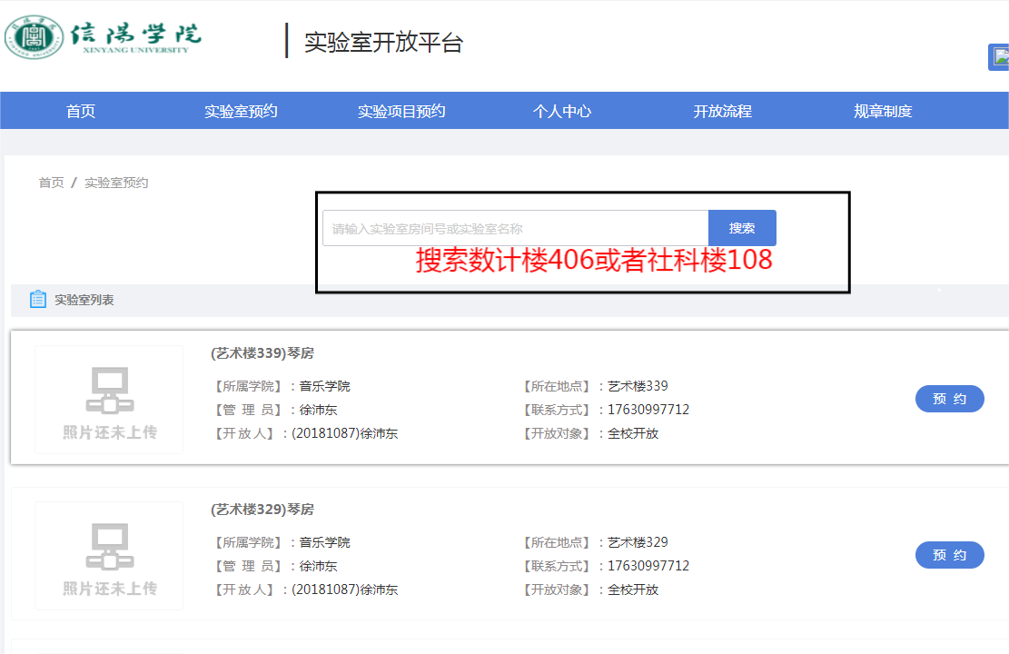This screenshot has height=654, width=1009.
Task: Open the 规章制度 navigation item
Action: [883, 112]
